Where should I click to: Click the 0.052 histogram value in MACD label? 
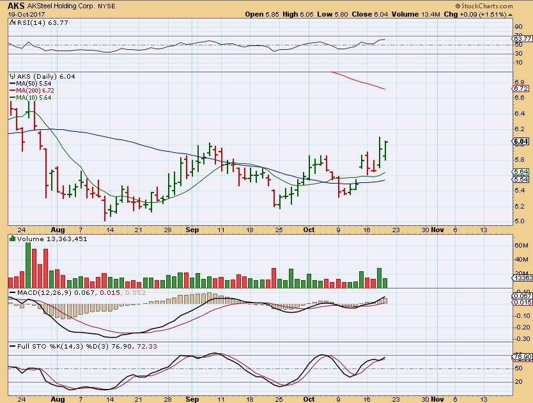pyautogui.click(x=135, y=293)
